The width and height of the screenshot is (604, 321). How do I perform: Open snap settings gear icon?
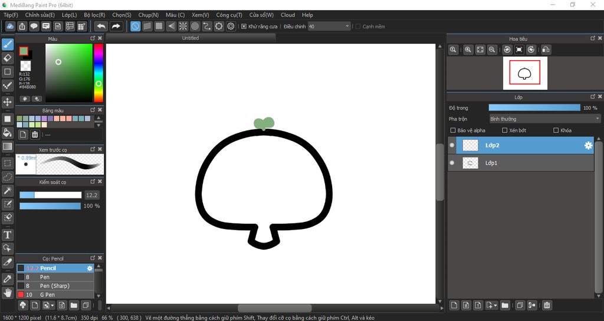(x=231, y=26)
